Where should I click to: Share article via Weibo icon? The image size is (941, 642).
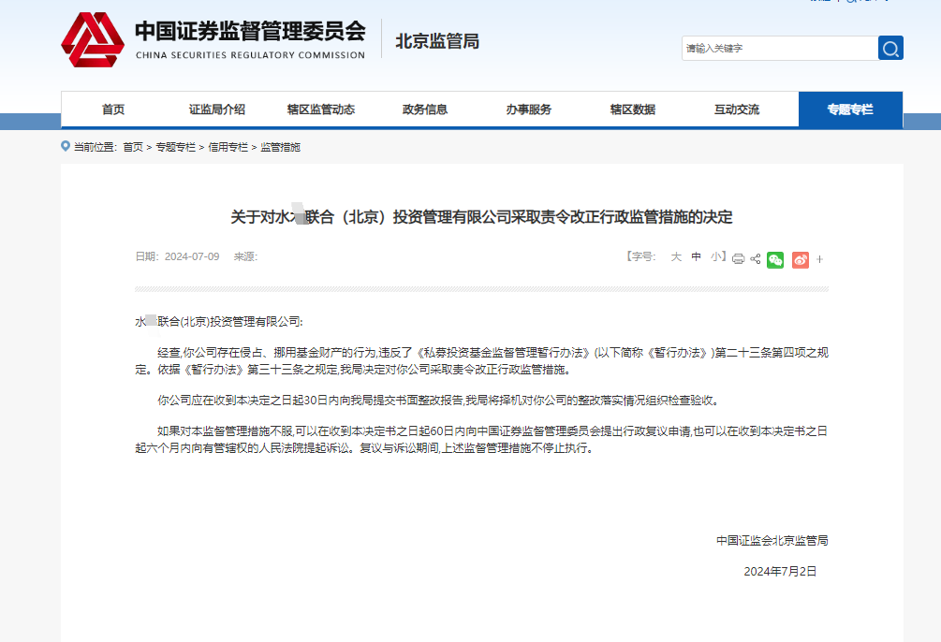[x=800, y=259]
